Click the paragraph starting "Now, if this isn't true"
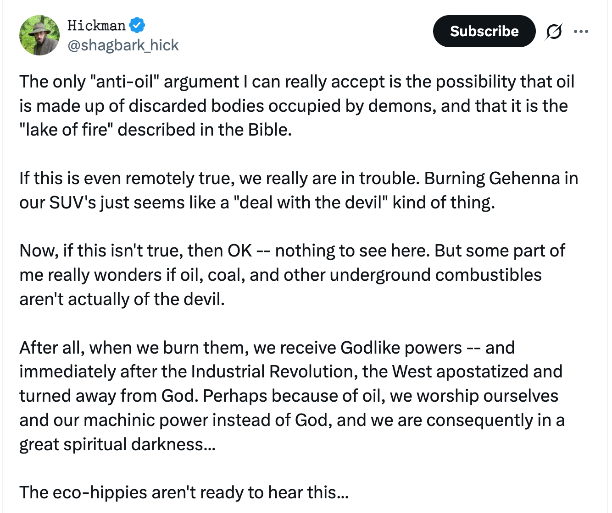The height and width of the screenshot is (513, 612). coord(292,275)
